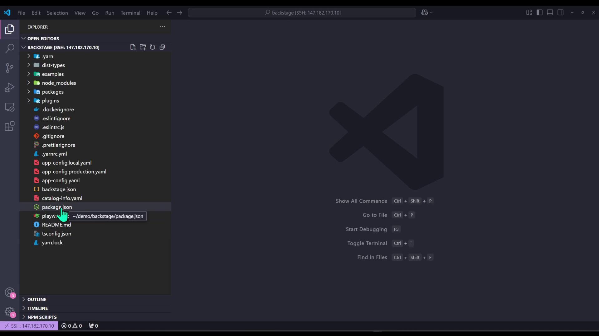The width and height of the screenshot is (599, 336).
Task: Click the New File icon
Action: pyautogui.click(x=133, y=47)
